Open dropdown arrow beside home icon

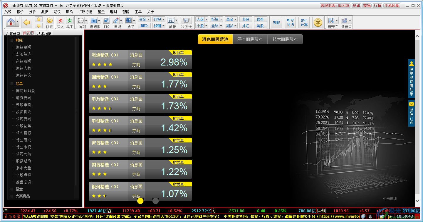18,22
